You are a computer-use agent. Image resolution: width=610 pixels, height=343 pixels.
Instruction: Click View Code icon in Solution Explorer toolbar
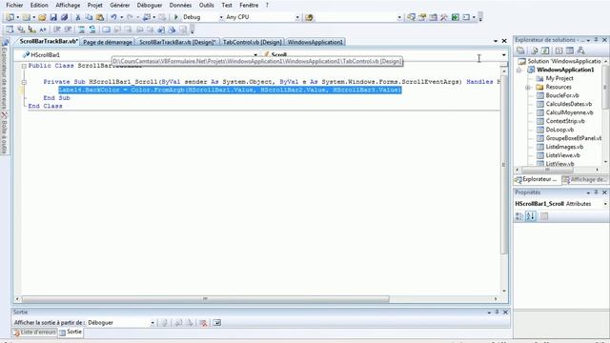tap(559, 50)
